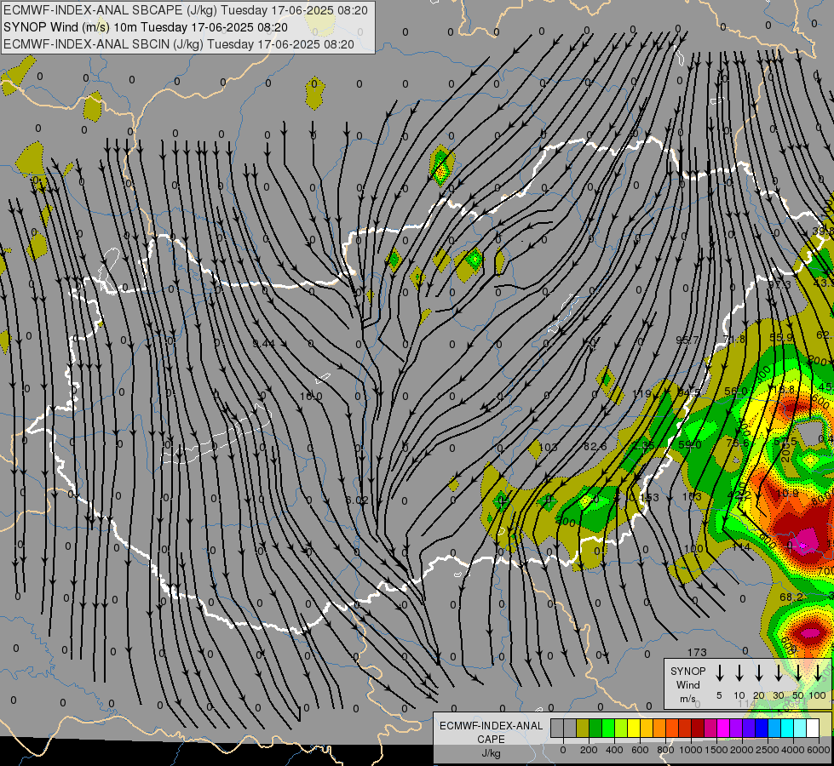Viewport: 834px width, 766px height.
Task: Click the '1000' tick label on CAPE scale
Action: (690, 750)
